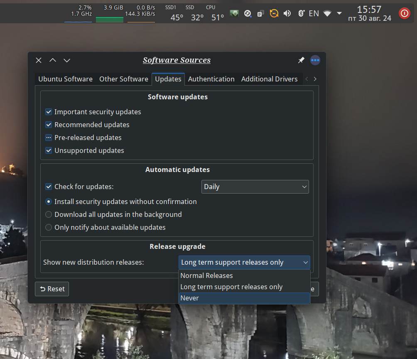Click the Software Sources window title

177,60
